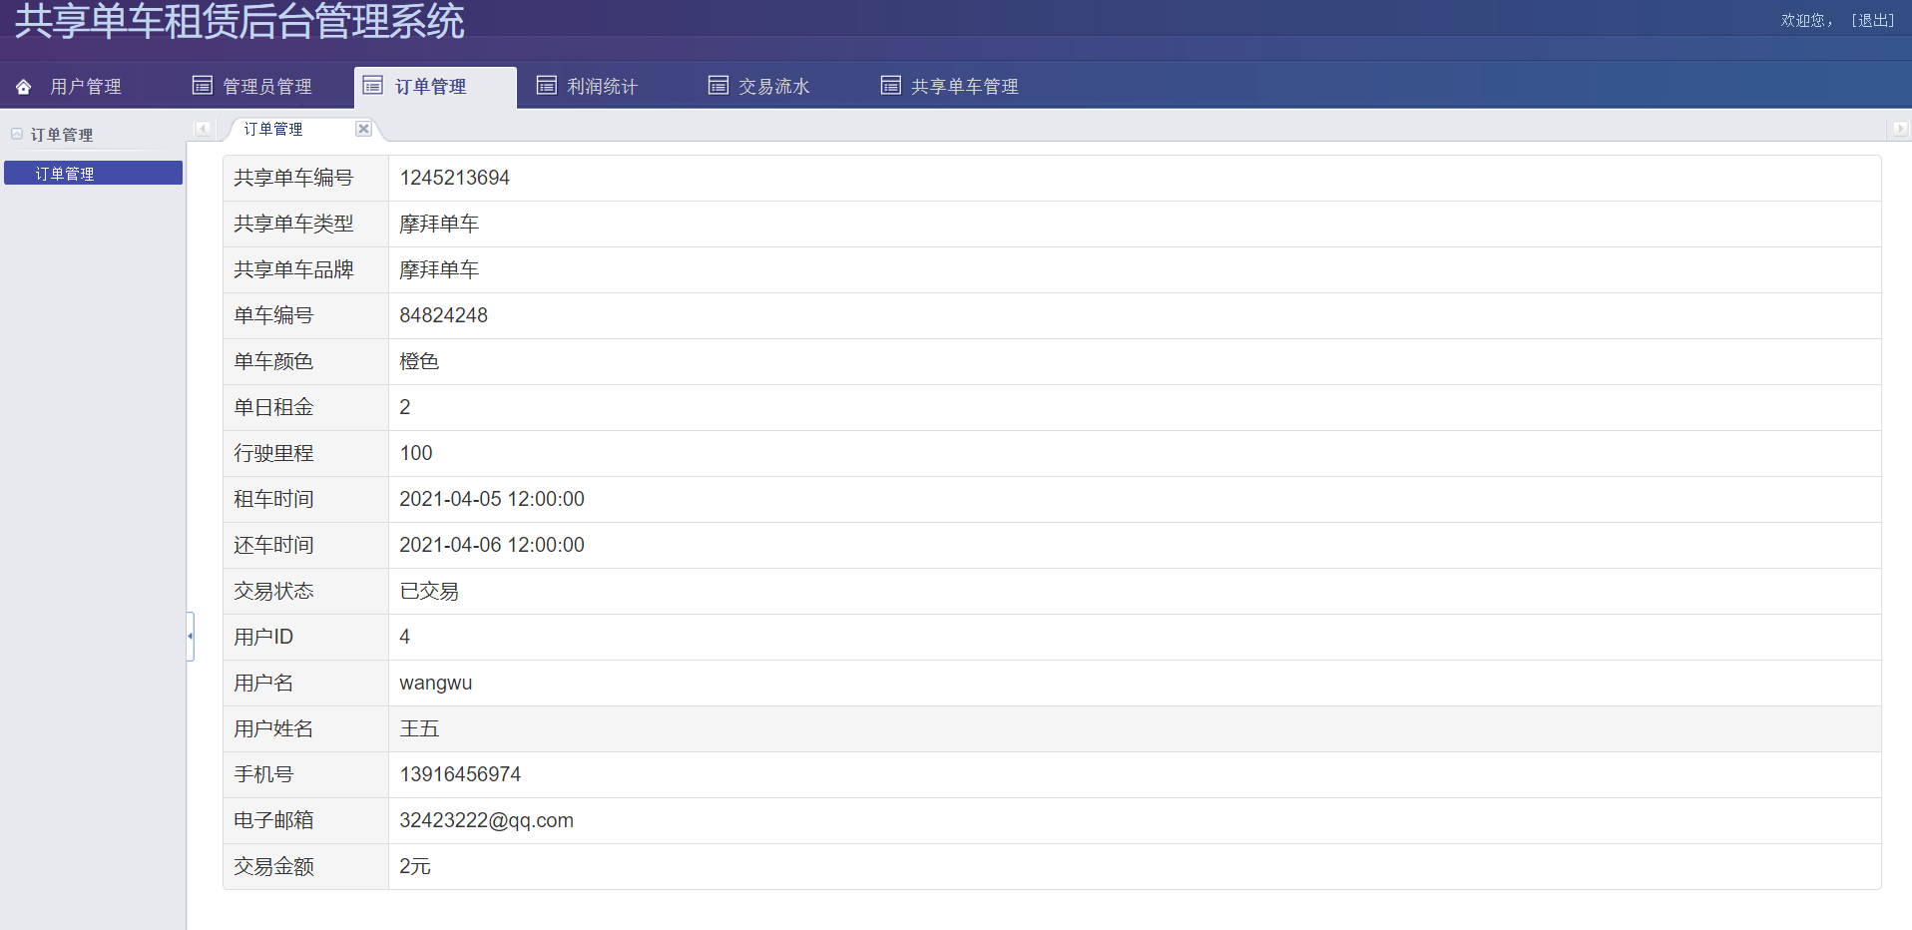Click the [退出] logout link
The width and height of the screenshot is (1912, 930).
point(1872,20)
